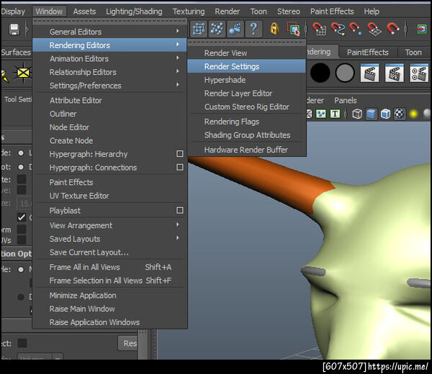Select the radio button beside 'ot:' label
This screenshot has width=432, height=374.
click(x=21, y=167)
